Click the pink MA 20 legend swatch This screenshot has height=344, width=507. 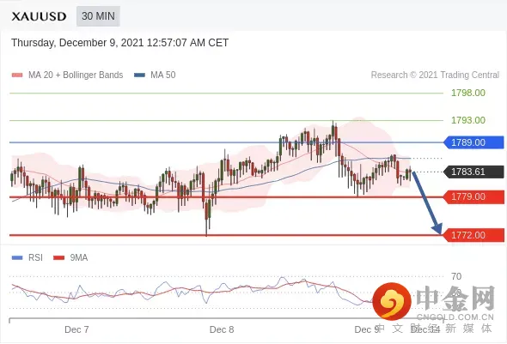pyautogui.click(x=17, y=75)
